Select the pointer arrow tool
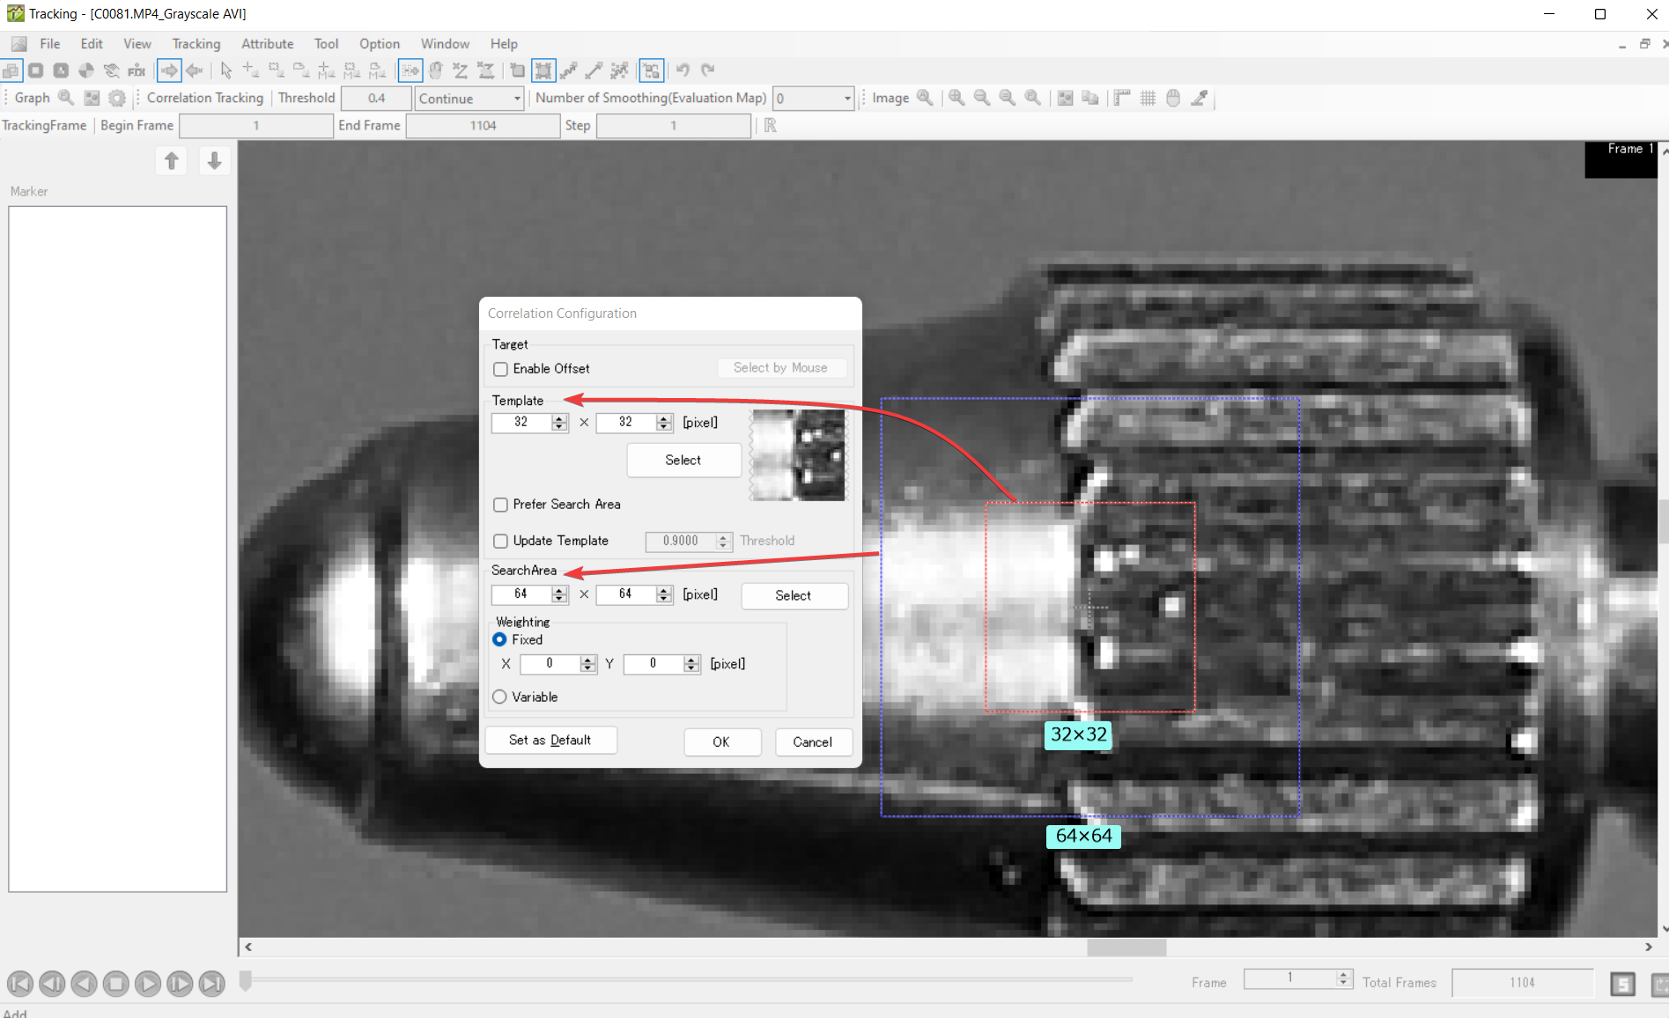Viewport: 1669px width, 1018px height. click(x=226, y=70)
